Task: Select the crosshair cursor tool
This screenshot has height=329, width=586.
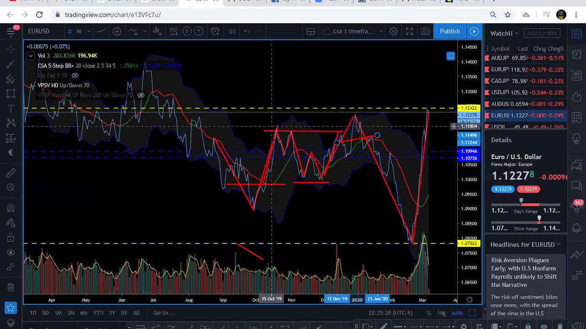Action: point(11,48)
